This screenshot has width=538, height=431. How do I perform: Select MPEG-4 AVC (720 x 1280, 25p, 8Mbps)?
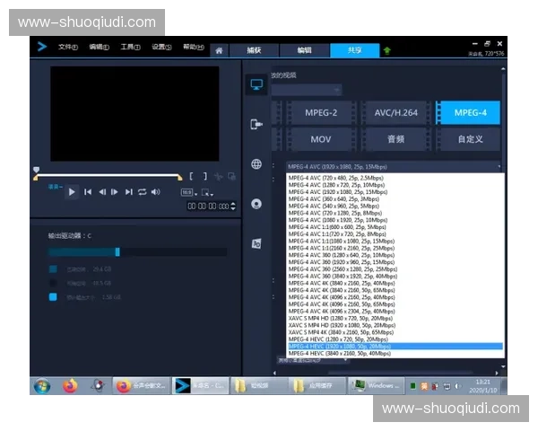tap(395, 213)
